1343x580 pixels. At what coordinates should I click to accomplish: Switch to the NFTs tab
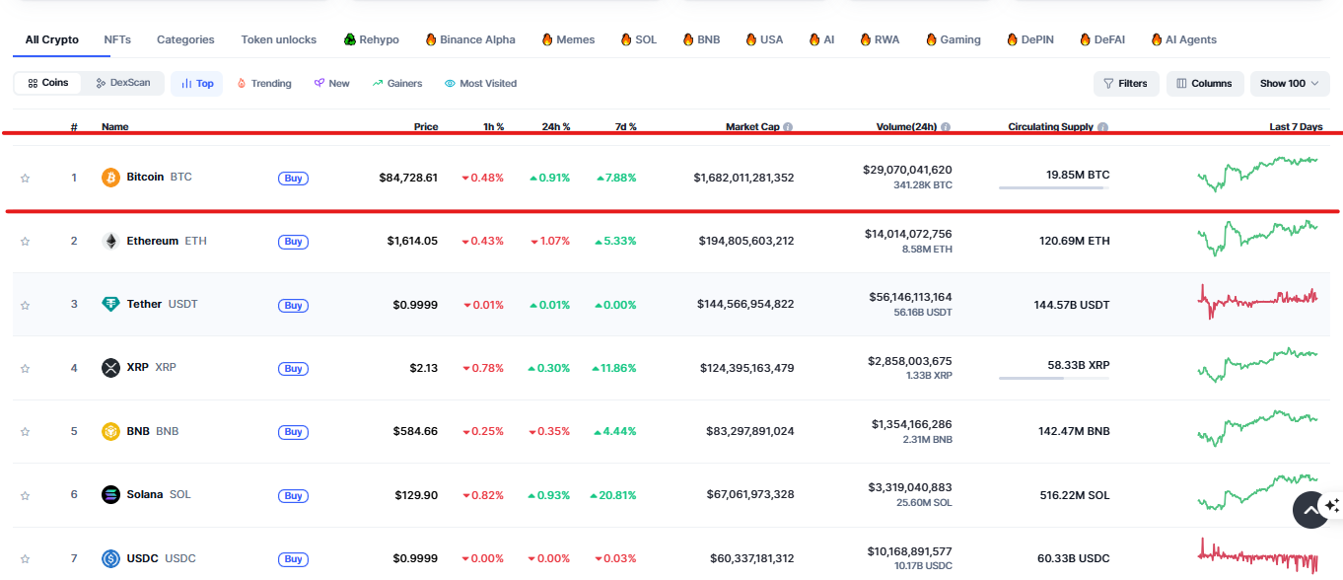tap(117, 39)
